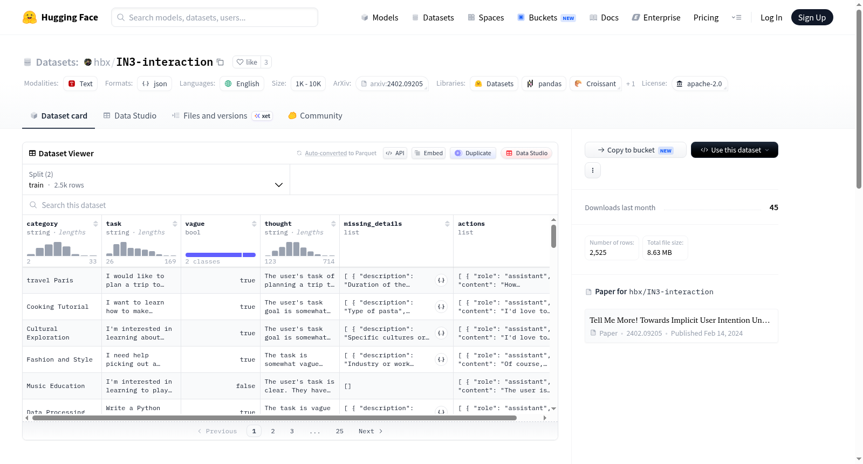Expand JSON in Cultural Exploration missing_details cell

coord(441,333)
